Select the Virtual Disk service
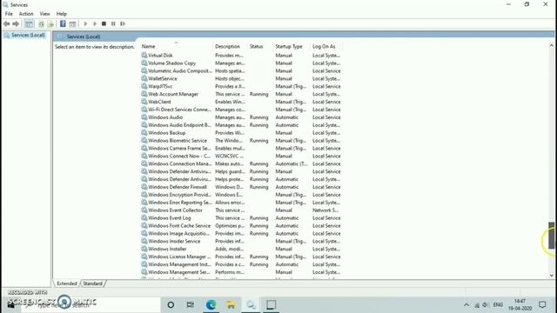This screenshot has width=557, height=313. (241, 56)
